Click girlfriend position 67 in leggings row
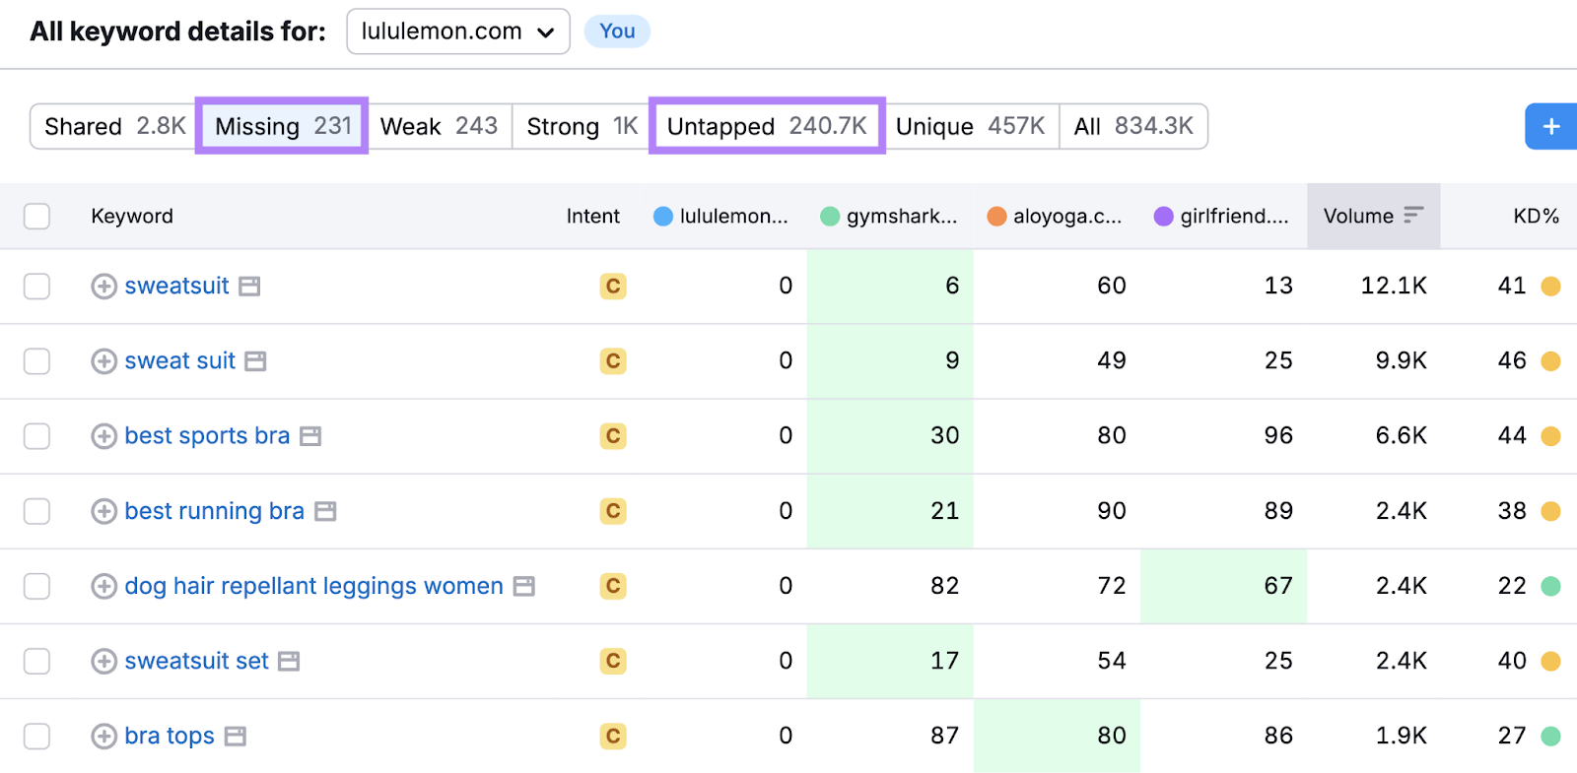Screen dimensions: 1577x773 [1278, 586]
